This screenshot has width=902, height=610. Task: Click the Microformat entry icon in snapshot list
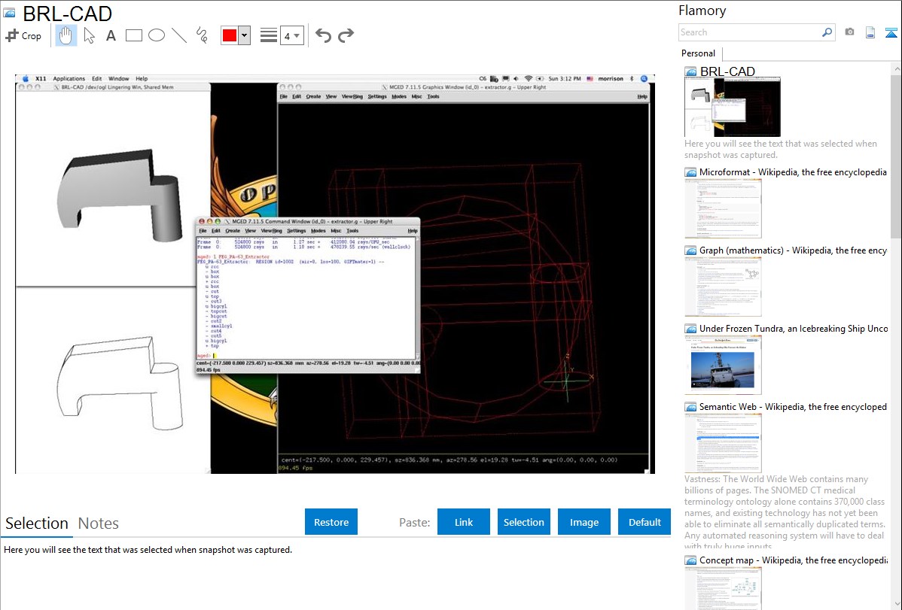pyautogui.click(x=690, y=172)
